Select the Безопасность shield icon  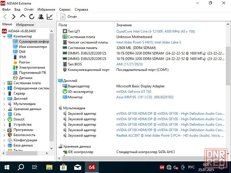[x=10, y=135]
